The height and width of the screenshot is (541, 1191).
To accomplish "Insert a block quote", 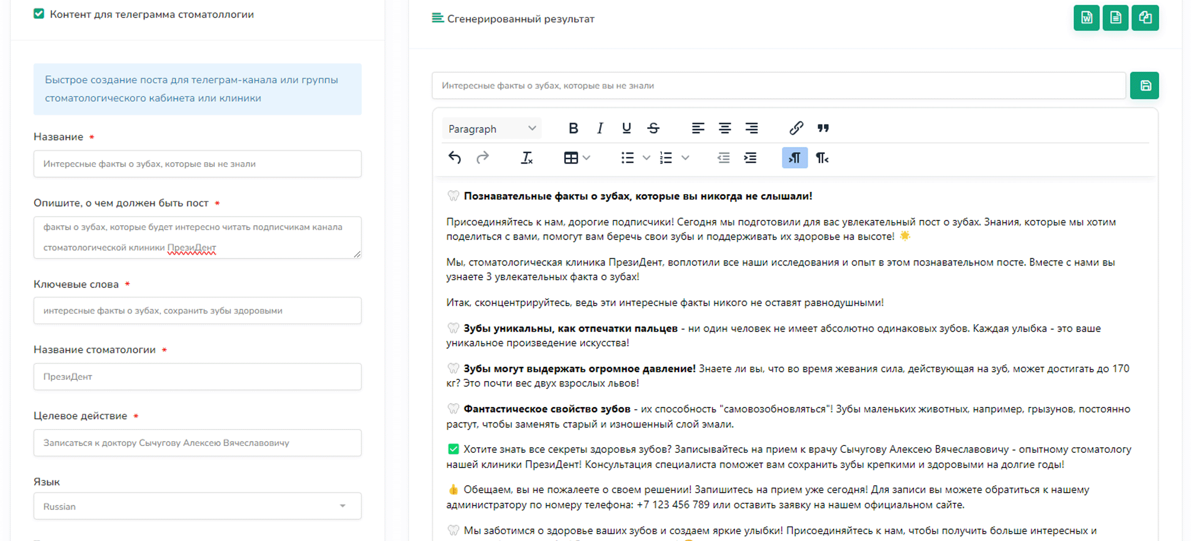I will pyautogui.click(x=823, y=128).
